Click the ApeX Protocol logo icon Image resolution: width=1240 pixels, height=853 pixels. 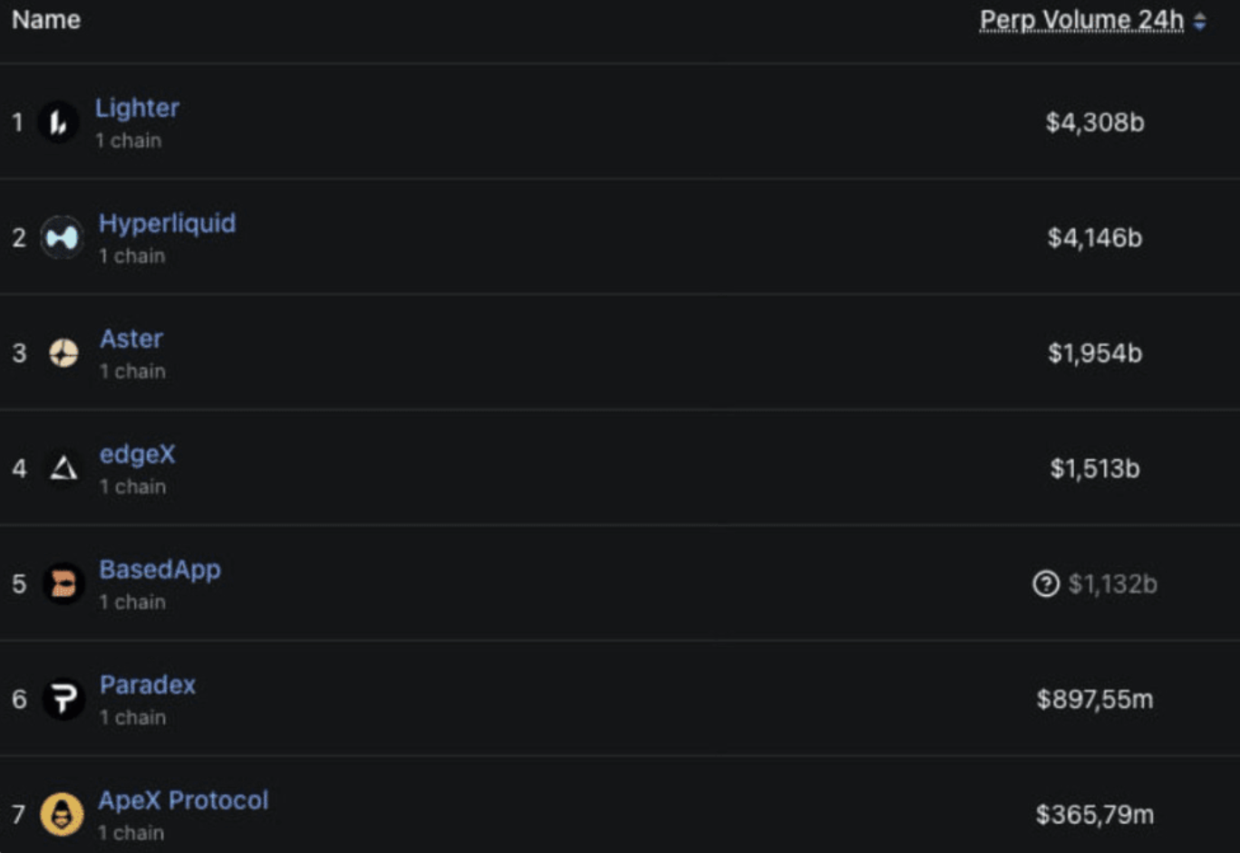click(62, 814)
